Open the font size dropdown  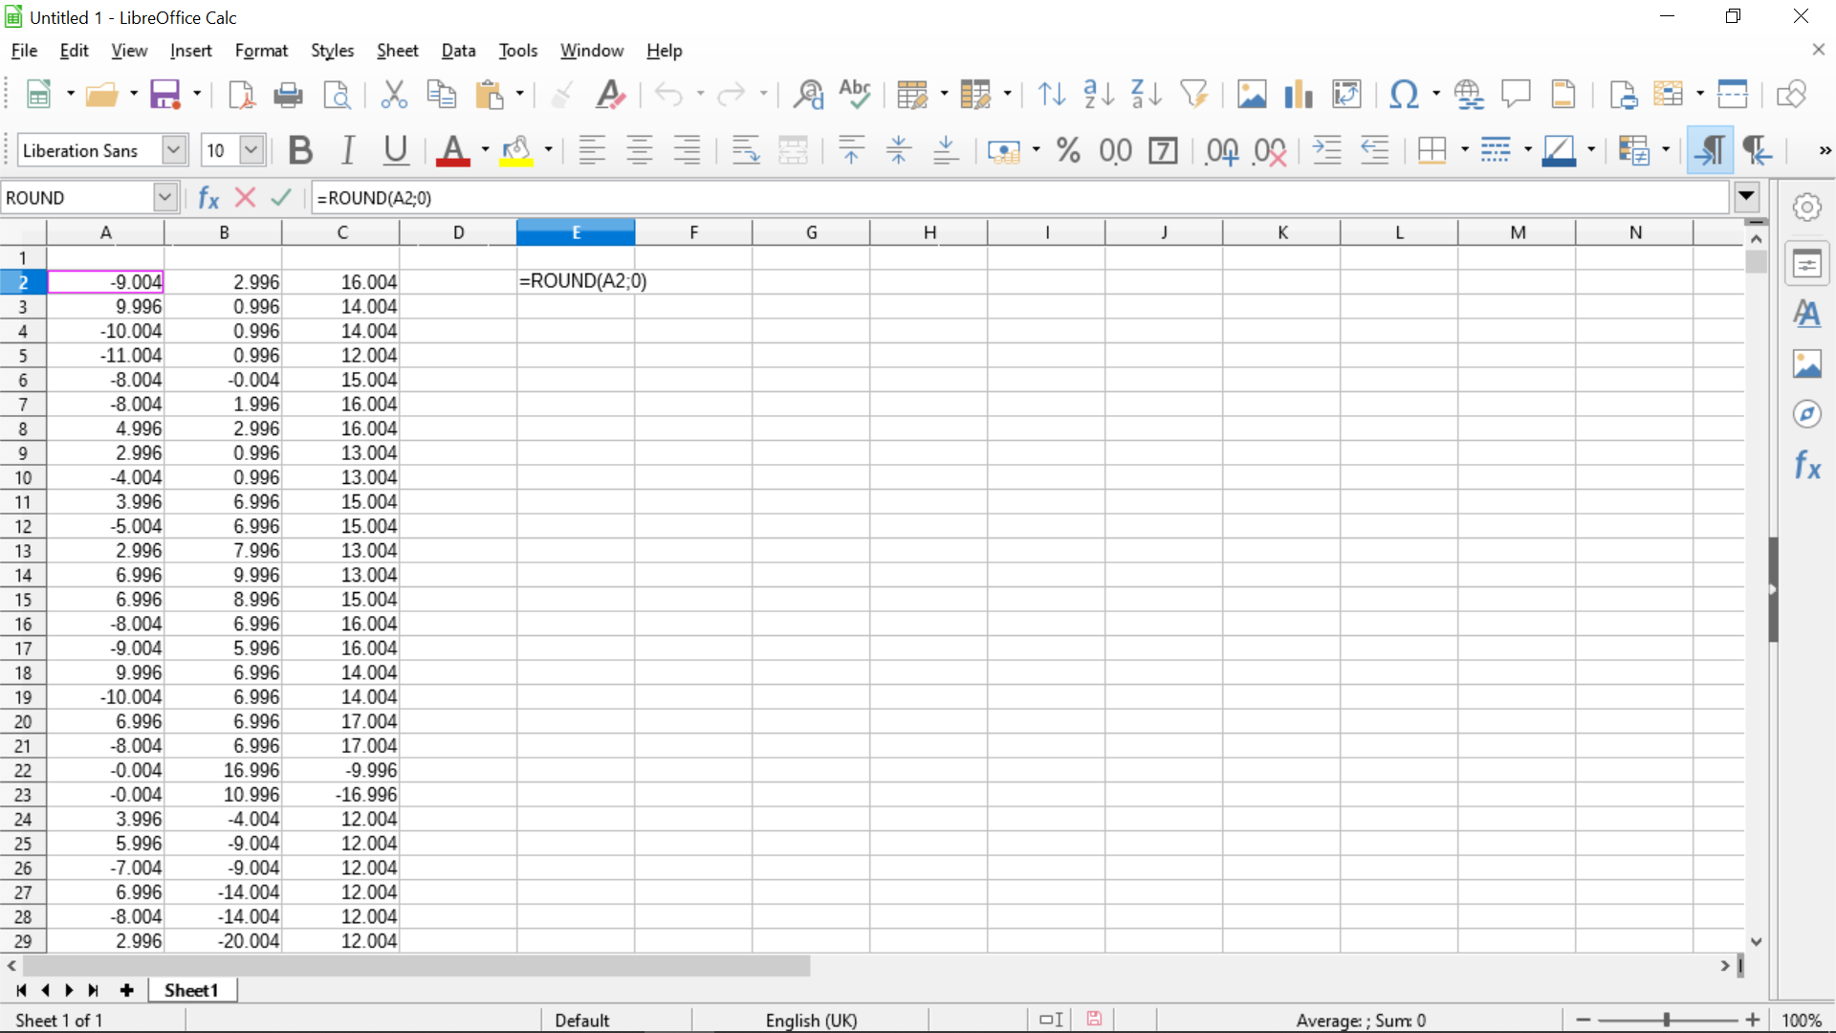(x=251, y=150)
